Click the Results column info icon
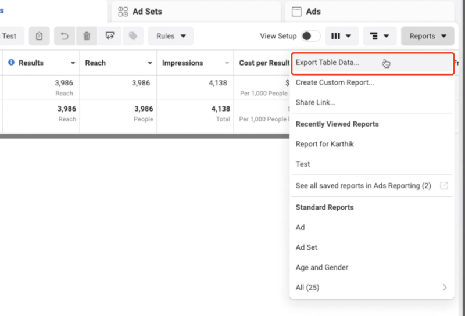Screen dimensions: 465x316 (11, 63)
